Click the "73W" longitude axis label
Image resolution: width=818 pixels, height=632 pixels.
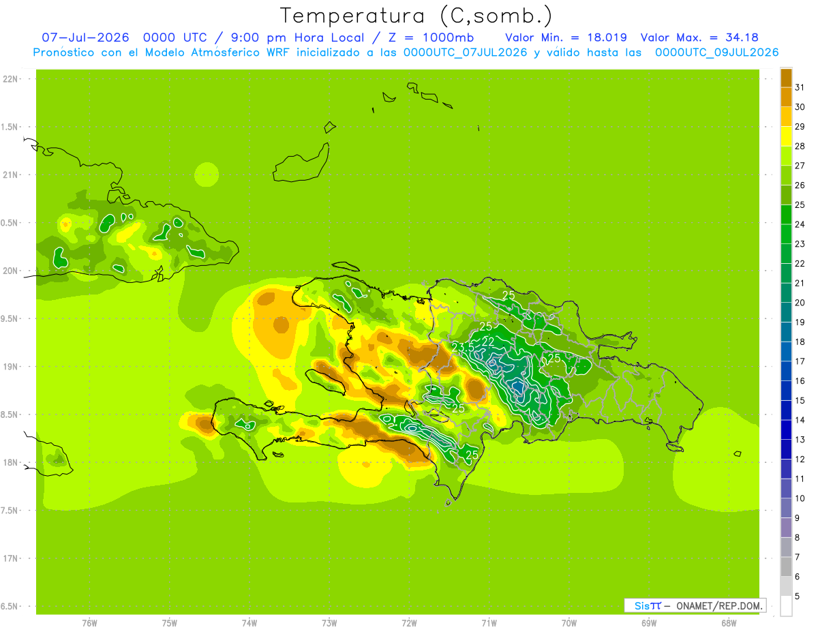click(329, 623)
